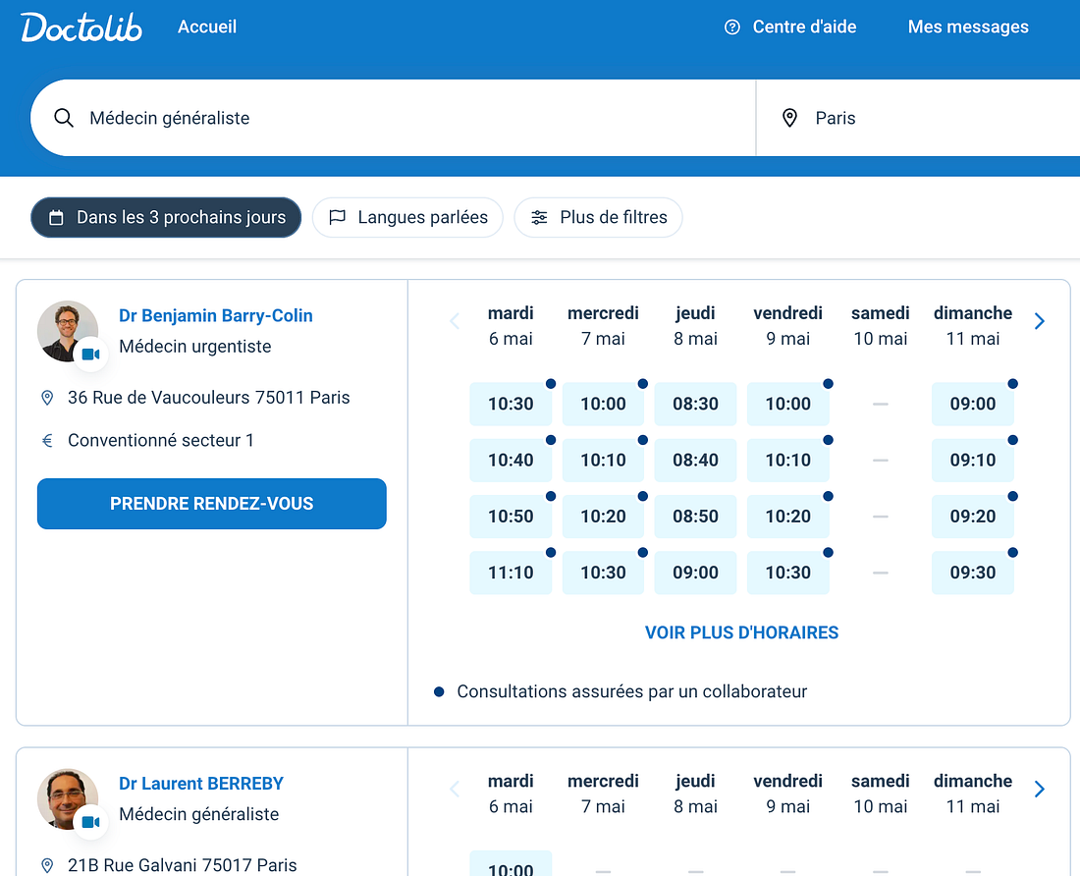The image size is (1080, 876).
Task: Click the sliders icon in Plus de filtres
Action: (539, 218)
